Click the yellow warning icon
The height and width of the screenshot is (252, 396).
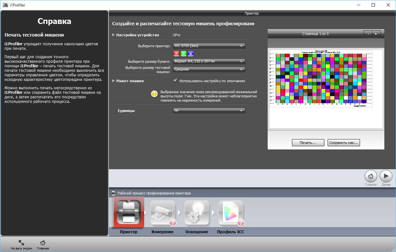tap(154, 94)
